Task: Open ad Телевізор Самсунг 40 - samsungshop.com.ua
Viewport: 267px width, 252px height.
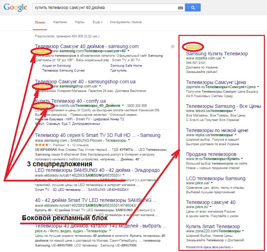Action: tap(85, 82)
